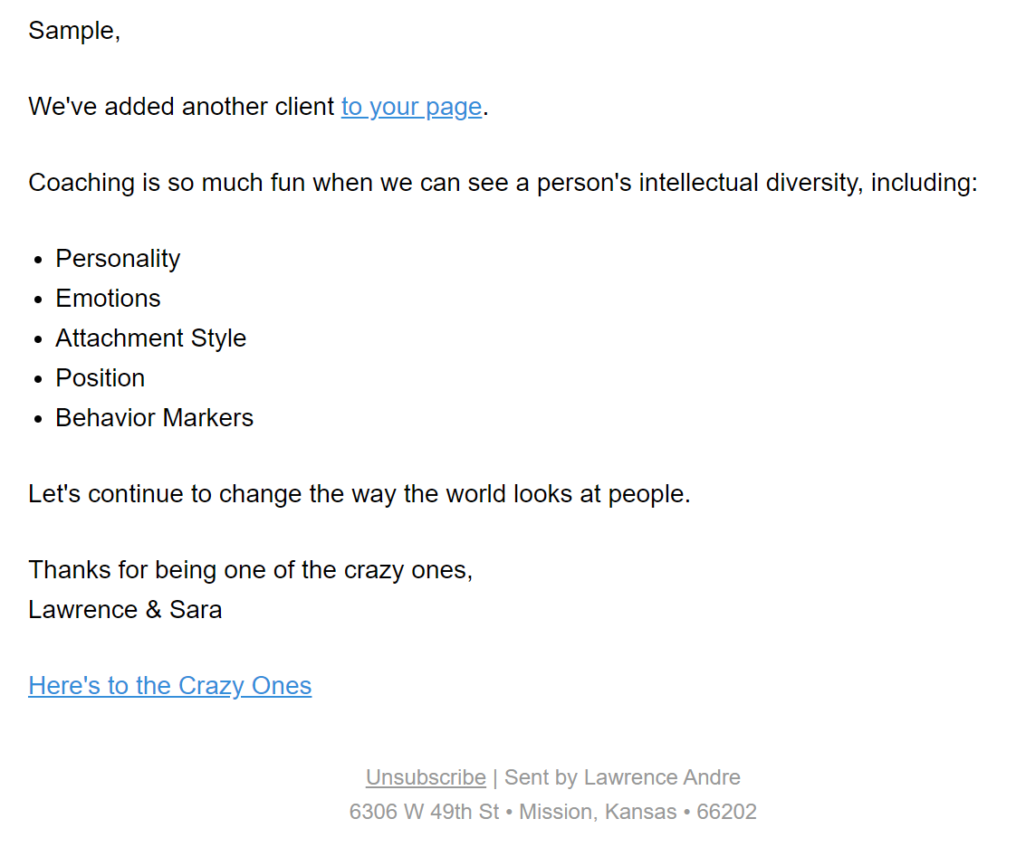Click the 'Coaching is so much fun' sentence

point(503,184)
